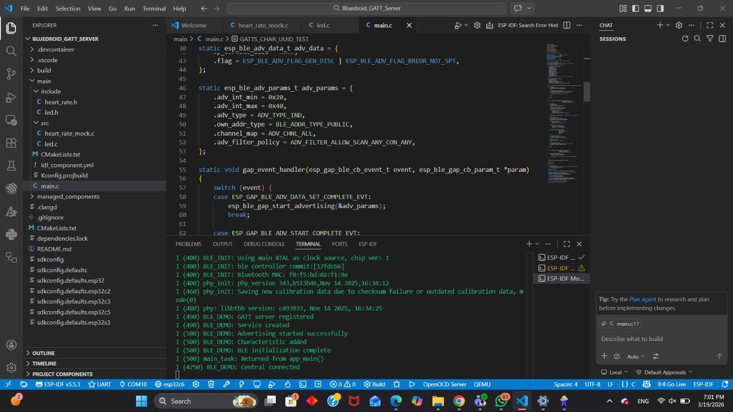Viewport: 733px width, 412px height.
Task: Click the ESP-IDF full clean trash icon
Action: [x=211, y=384]
